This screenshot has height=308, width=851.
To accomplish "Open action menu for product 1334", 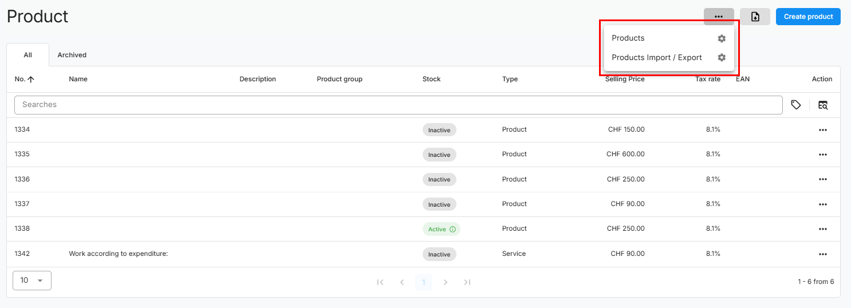I will coord(822,130).
